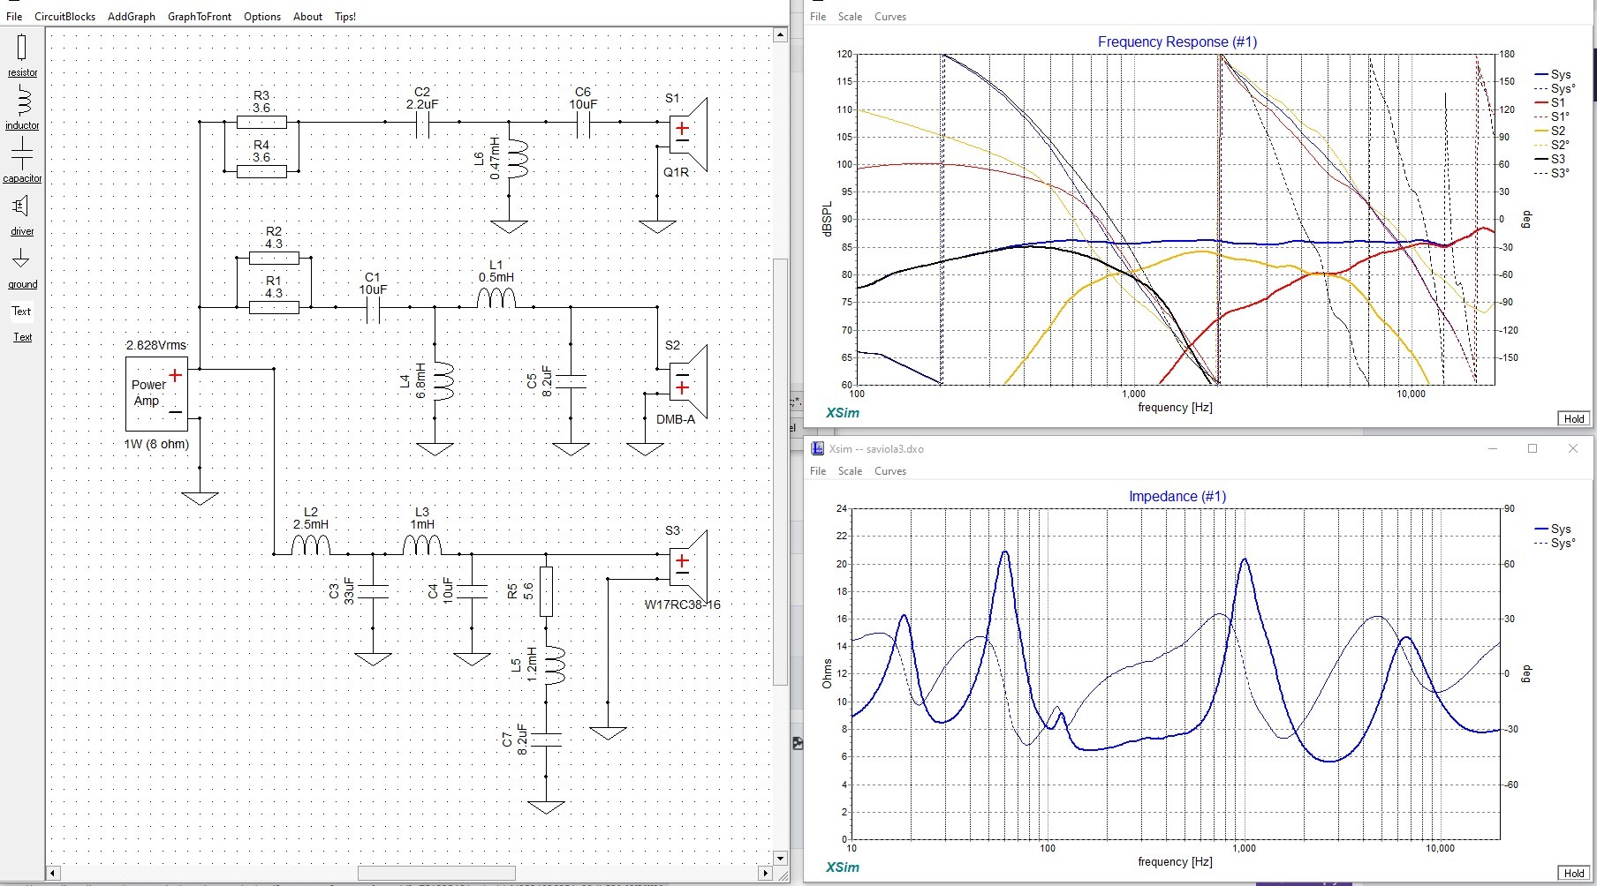The width and height of the screenshot is (1597, 886).
Task: Select the S1 Q1R driver symbol
Action: tap(688, 134)
